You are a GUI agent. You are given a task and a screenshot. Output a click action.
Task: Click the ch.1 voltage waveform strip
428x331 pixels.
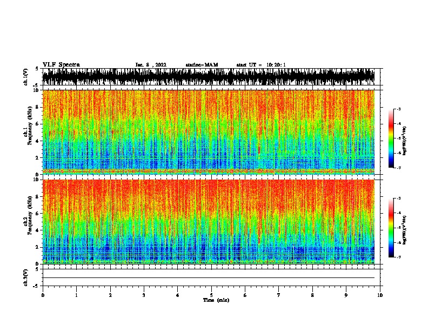[209, 77]
